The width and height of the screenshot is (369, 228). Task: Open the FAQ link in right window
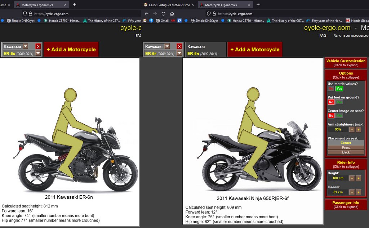[323, 36]
